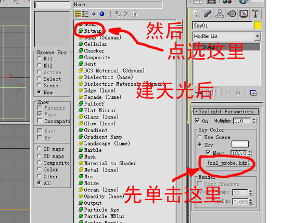The image size is (295, 223).
Task: Open the Modifier List dropdown
Action: click(x=258, y=36)
